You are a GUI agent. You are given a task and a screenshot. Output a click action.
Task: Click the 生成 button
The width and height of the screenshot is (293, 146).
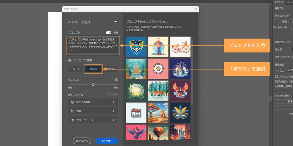coord(106,141)
